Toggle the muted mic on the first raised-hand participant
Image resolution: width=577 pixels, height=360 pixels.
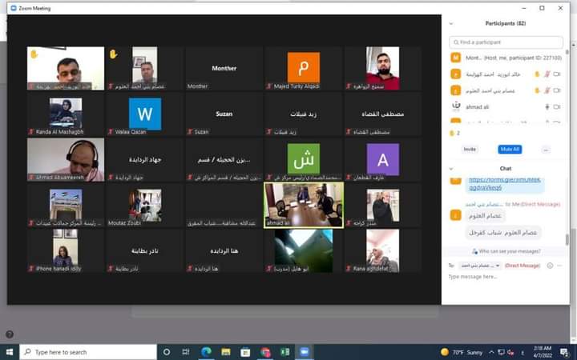point(547,74)
